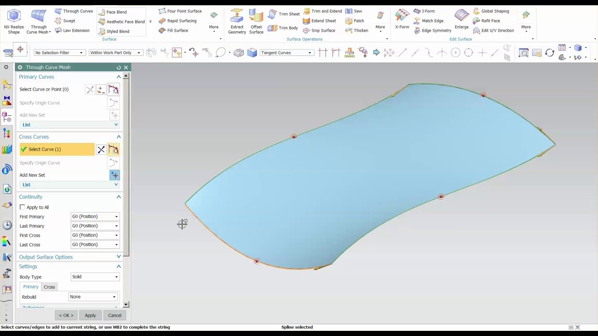Choose the Trim Body command
Viewport: 598px width, 336px height.
[x=283, y=28]
